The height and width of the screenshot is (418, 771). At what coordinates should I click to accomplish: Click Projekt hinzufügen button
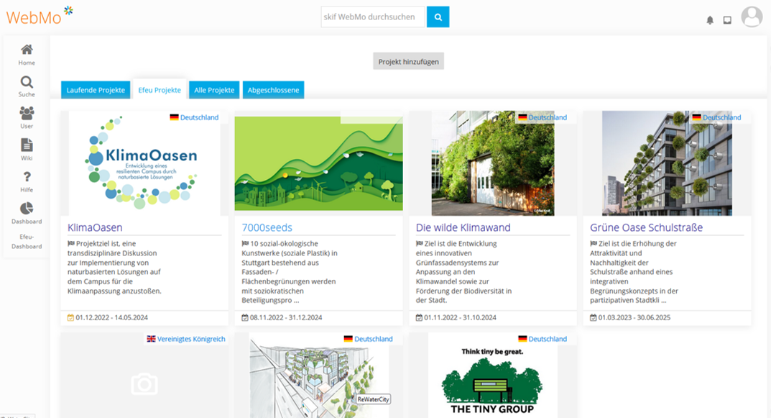pyautogui.click(x=408, y=62)
